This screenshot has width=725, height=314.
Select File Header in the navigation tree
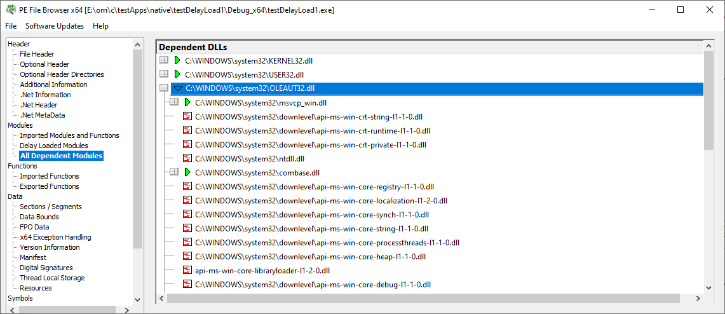37,54
